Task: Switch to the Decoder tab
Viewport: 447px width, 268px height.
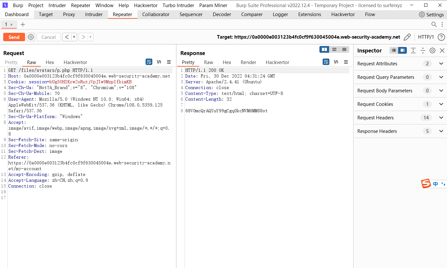Action: click(222, 14)
